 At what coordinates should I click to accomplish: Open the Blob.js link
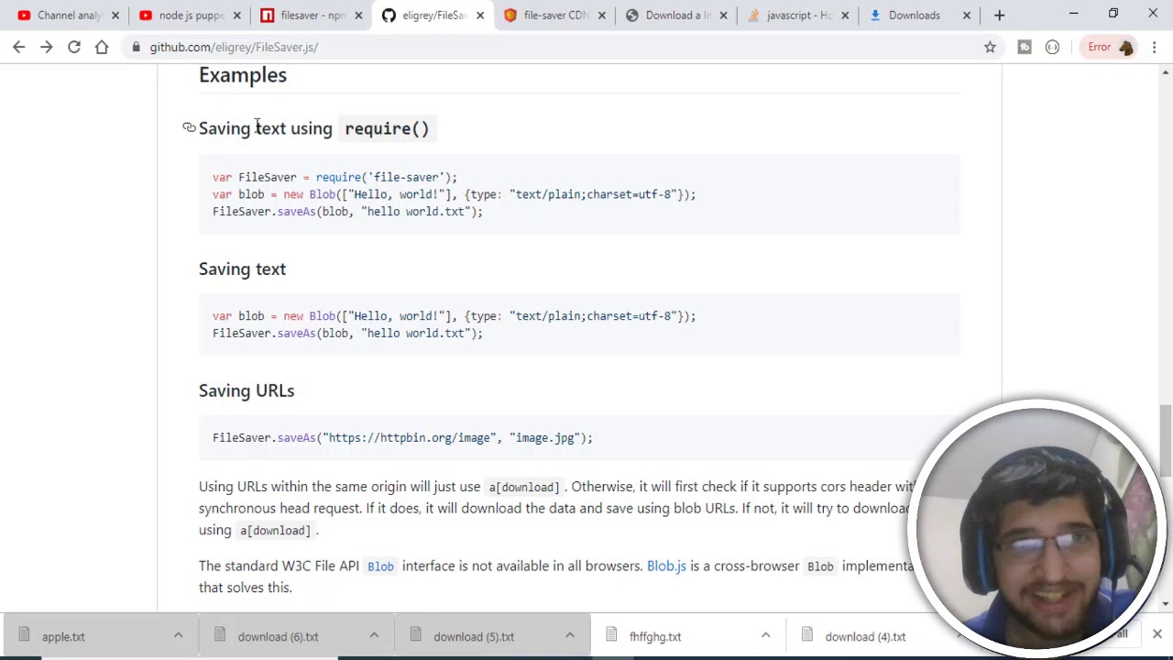click(666, 566)
